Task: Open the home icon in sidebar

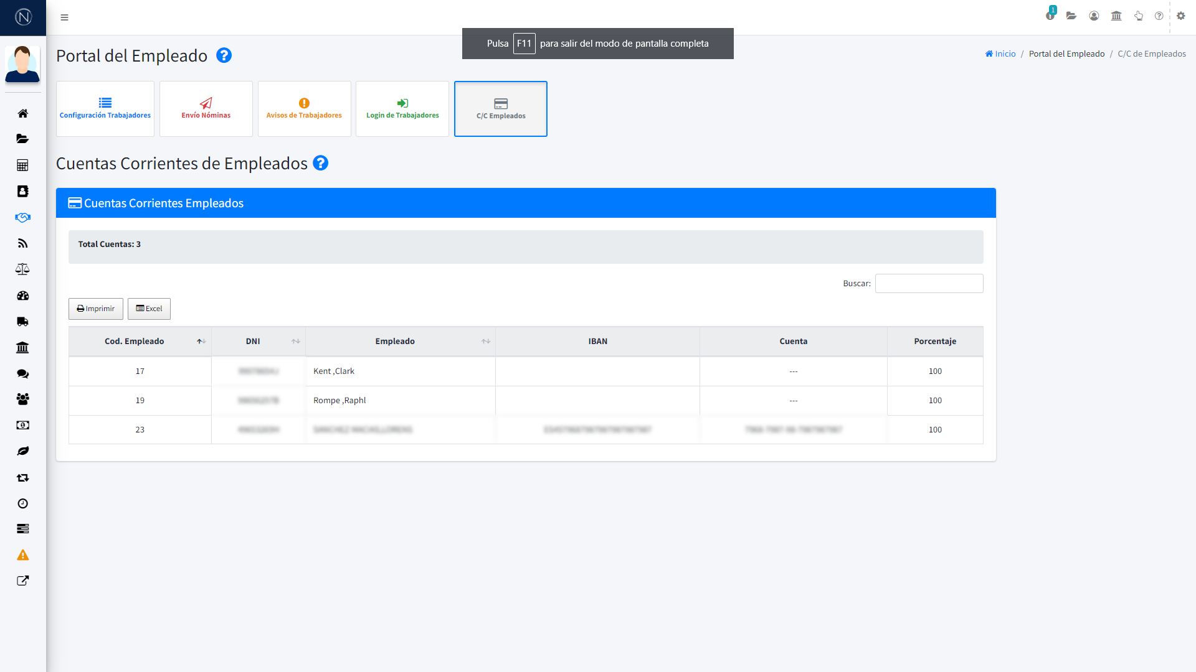Action: tap(23, 113)
